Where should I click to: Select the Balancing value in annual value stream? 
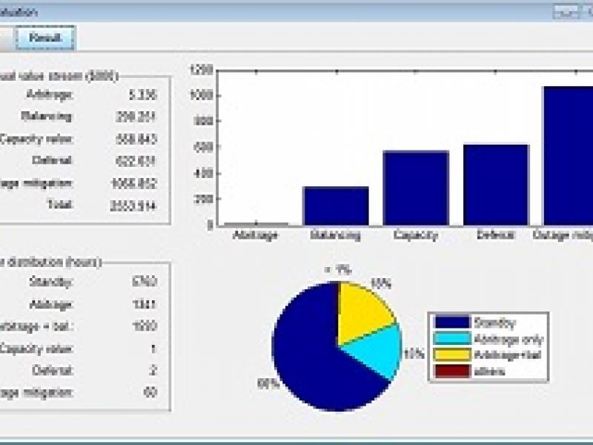coord(136,116)
